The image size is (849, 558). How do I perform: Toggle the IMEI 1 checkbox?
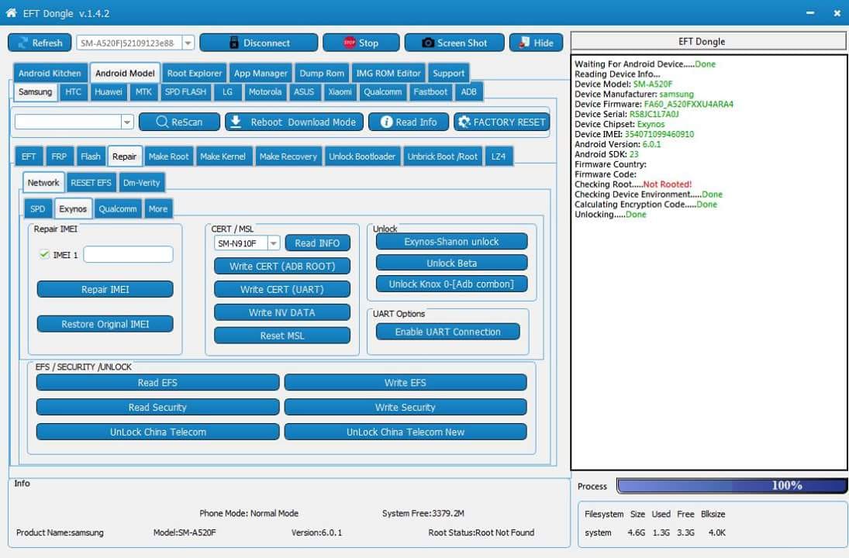click(x=44, y=254)
